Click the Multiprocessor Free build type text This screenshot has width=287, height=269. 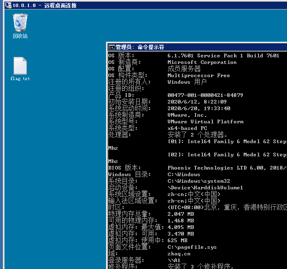tap(199, 76)
